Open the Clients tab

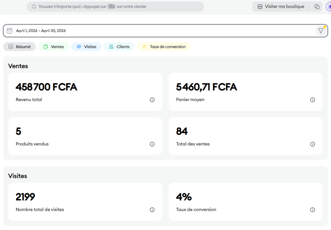(x=119, y=47)
